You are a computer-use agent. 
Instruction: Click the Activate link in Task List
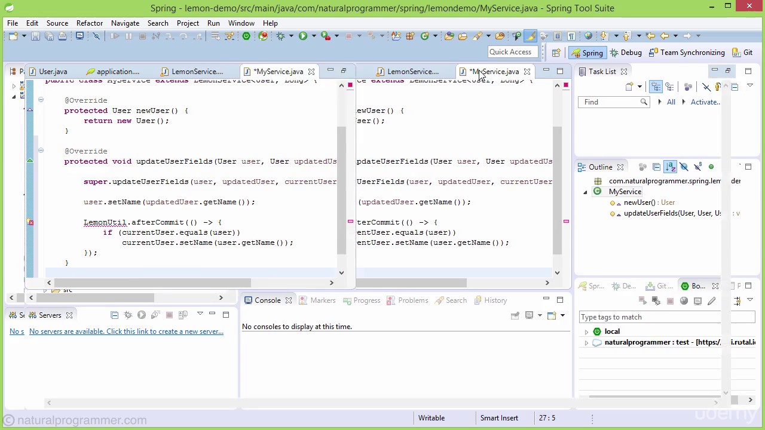coord(705,102)
